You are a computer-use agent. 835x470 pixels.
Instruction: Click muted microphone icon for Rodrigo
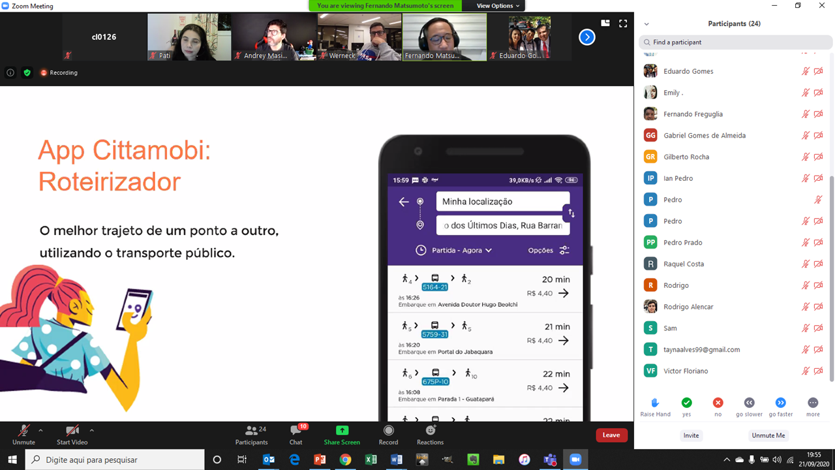[806, 285]
